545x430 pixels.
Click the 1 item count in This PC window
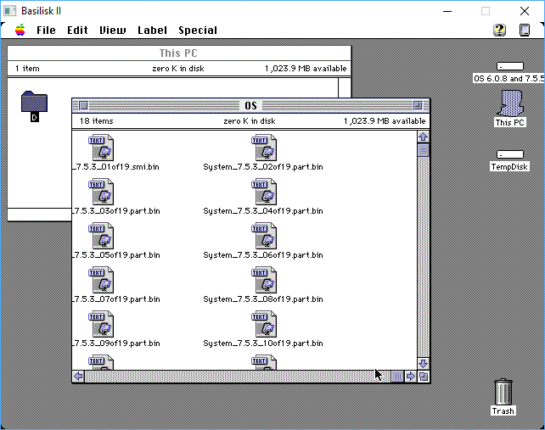click(x=27, y=69)
